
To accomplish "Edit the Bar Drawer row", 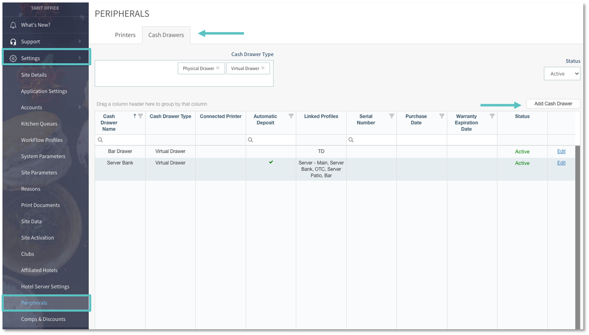I will click(561, 151).
